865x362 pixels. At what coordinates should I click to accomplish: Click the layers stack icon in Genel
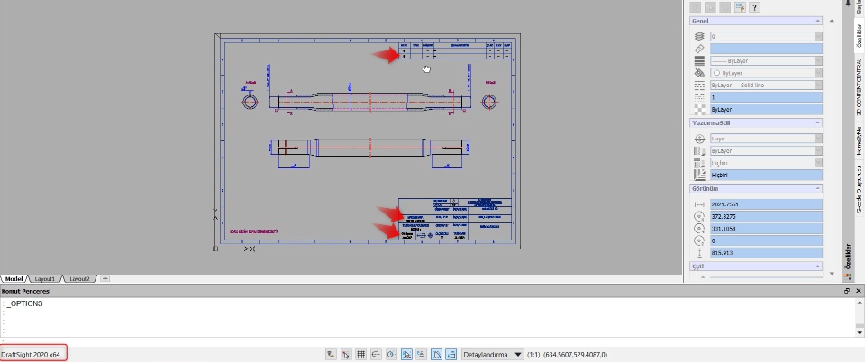[x=699, y=36]
